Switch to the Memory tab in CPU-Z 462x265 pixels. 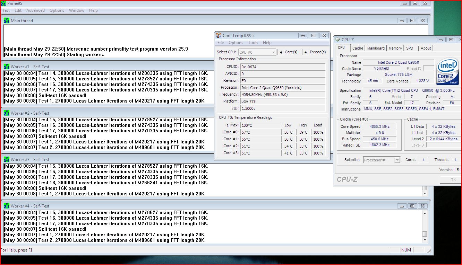395,48
